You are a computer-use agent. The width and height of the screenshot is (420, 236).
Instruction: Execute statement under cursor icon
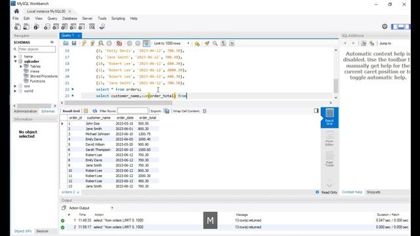click(x=93, y=43)
